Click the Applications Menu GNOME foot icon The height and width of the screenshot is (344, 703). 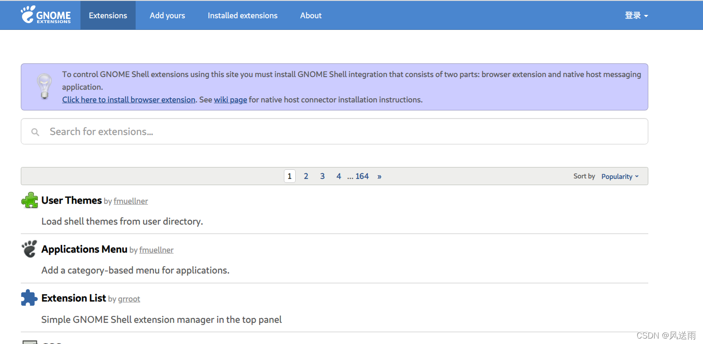point(29,249)
